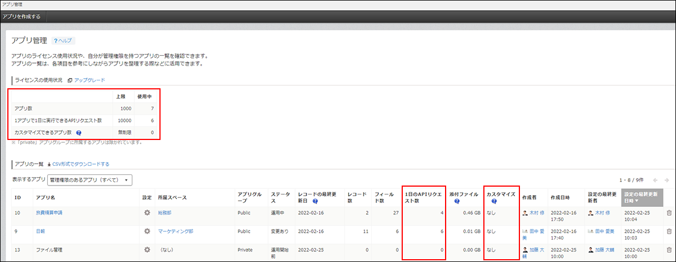Click help icon under カスタマイズ column header
Image resolution: width=676 pixels, height=262 pixels.
(493, 201)
